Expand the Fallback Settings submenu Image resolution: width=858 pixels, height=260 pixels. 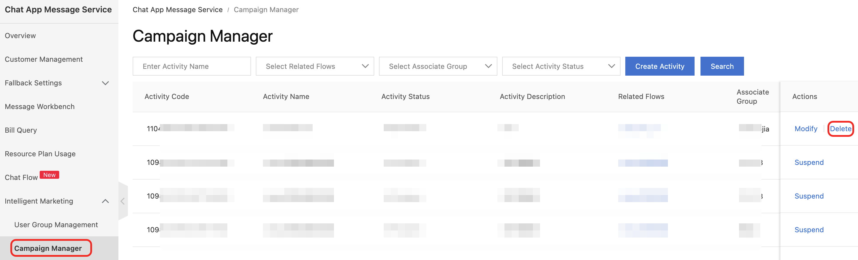coord(105,83)
